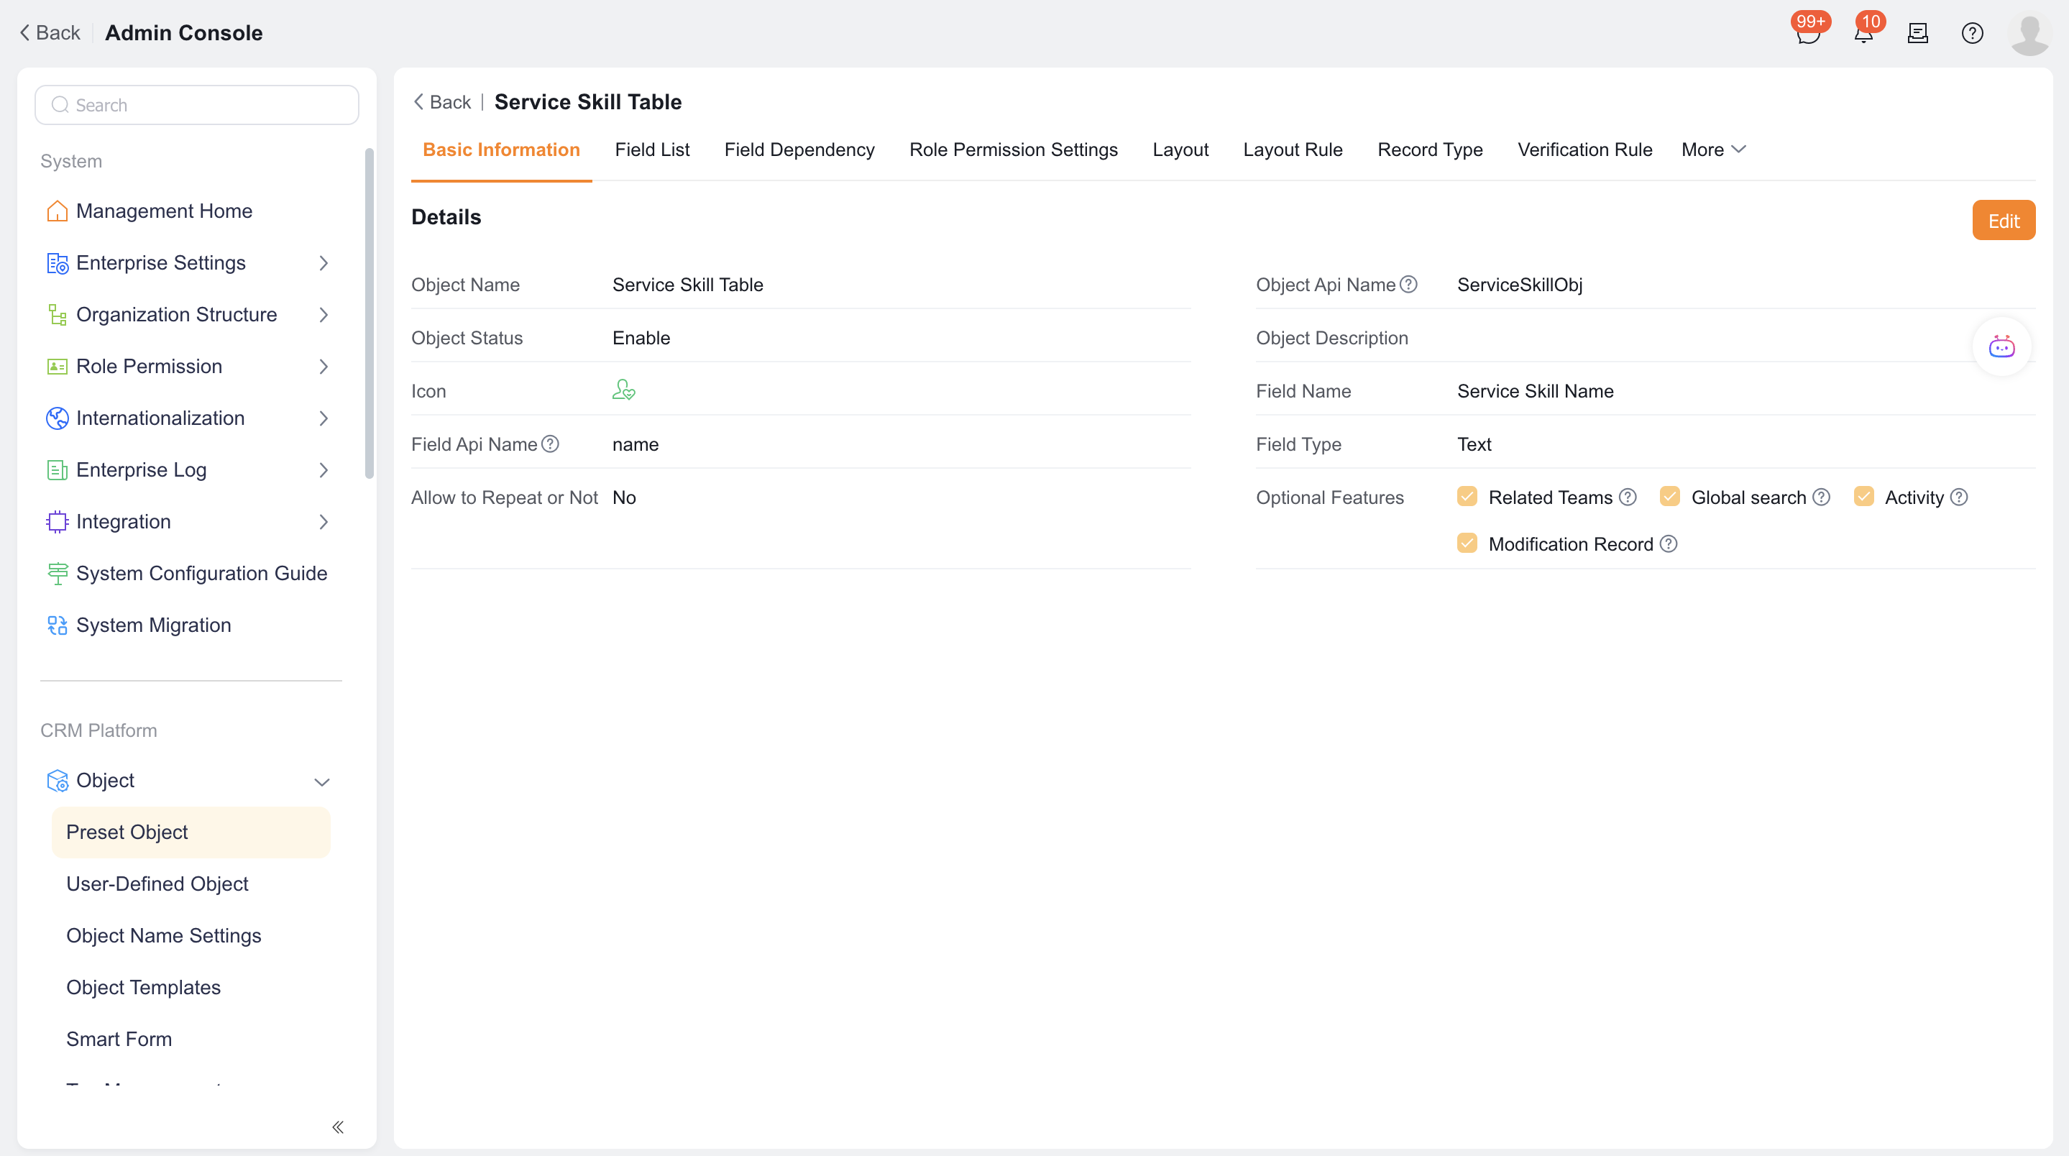
Task: Switch to the Record Type tab
Action: tap(1430, 150)
